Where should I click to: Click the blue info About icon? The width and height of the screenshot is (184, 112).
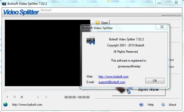pyautogui.click(x=163, y=104)
